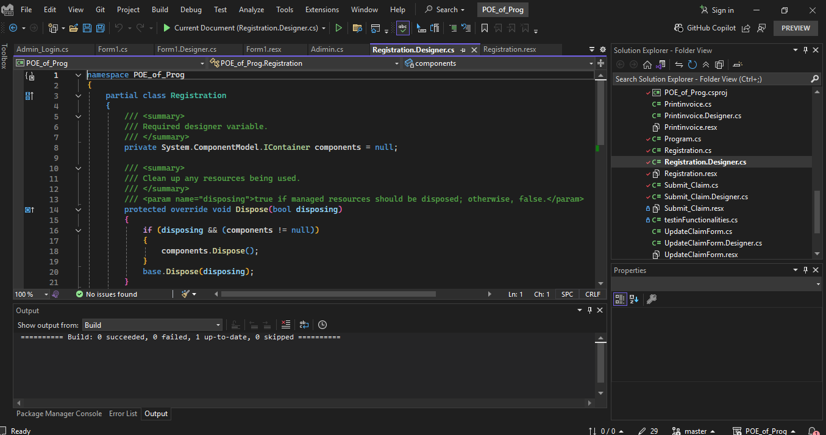Click the Uncomment Selected Lines icon
Screen dimensions: 826x435
(x=466, y=28)
